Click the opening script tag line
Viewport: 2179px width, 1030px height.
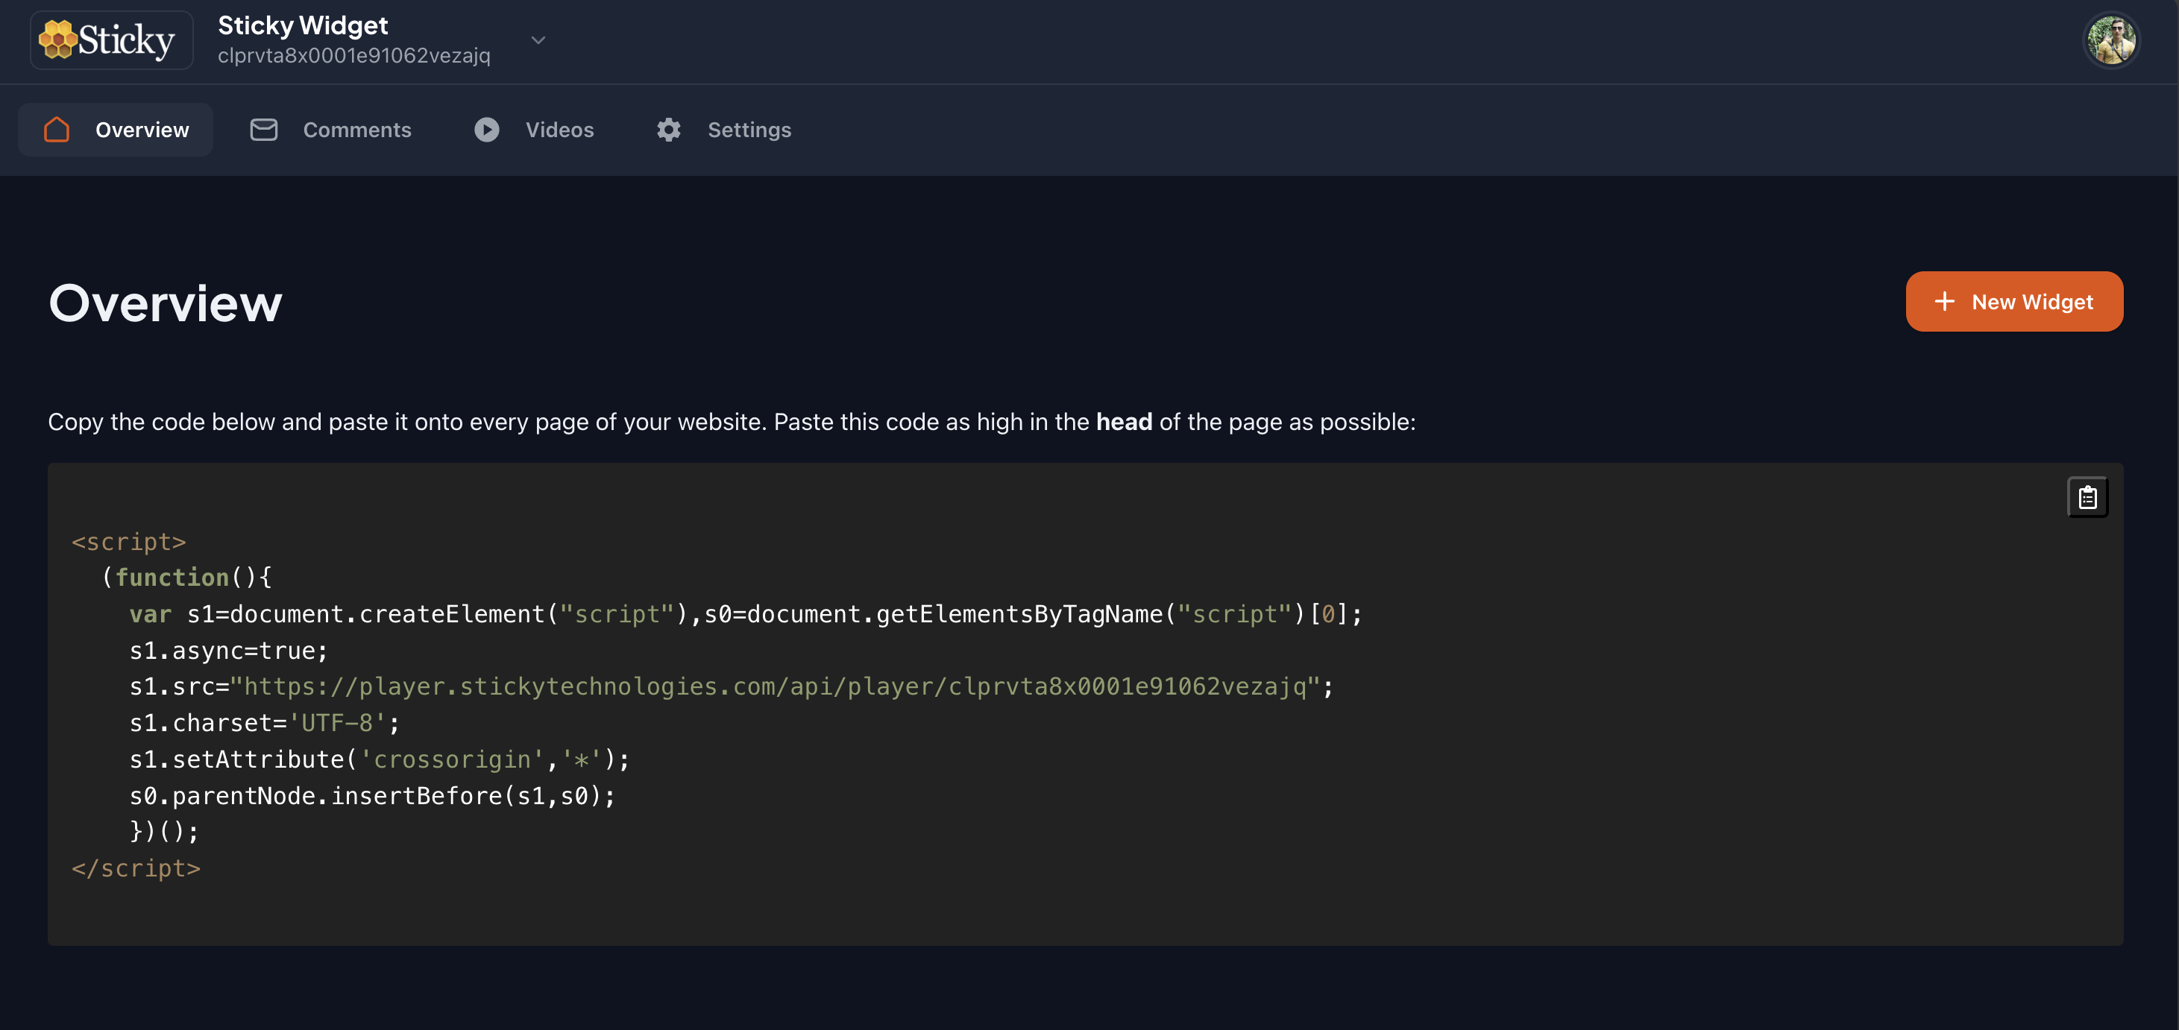tap(128, 541)
